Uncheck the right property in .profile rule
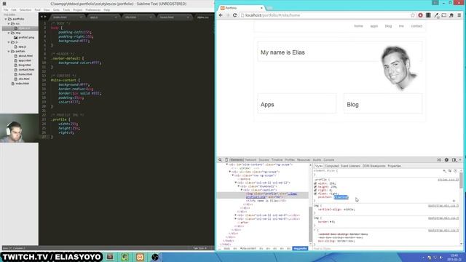This screenshot has height=262, width=466. coord(315,190)
